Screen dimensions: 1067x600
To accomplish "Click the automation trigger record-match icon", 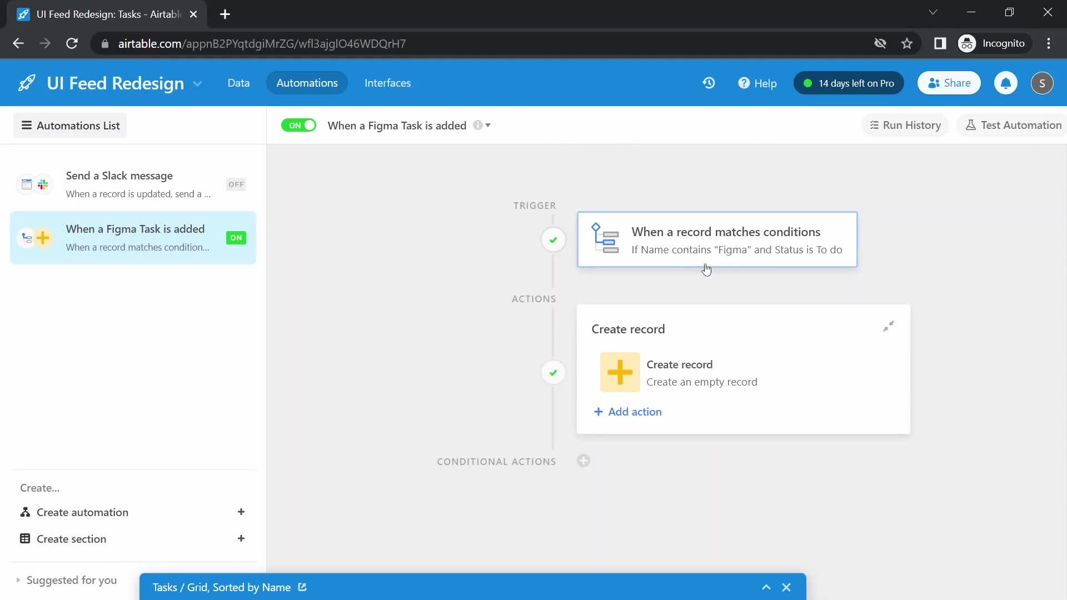I will click(605, 238).
